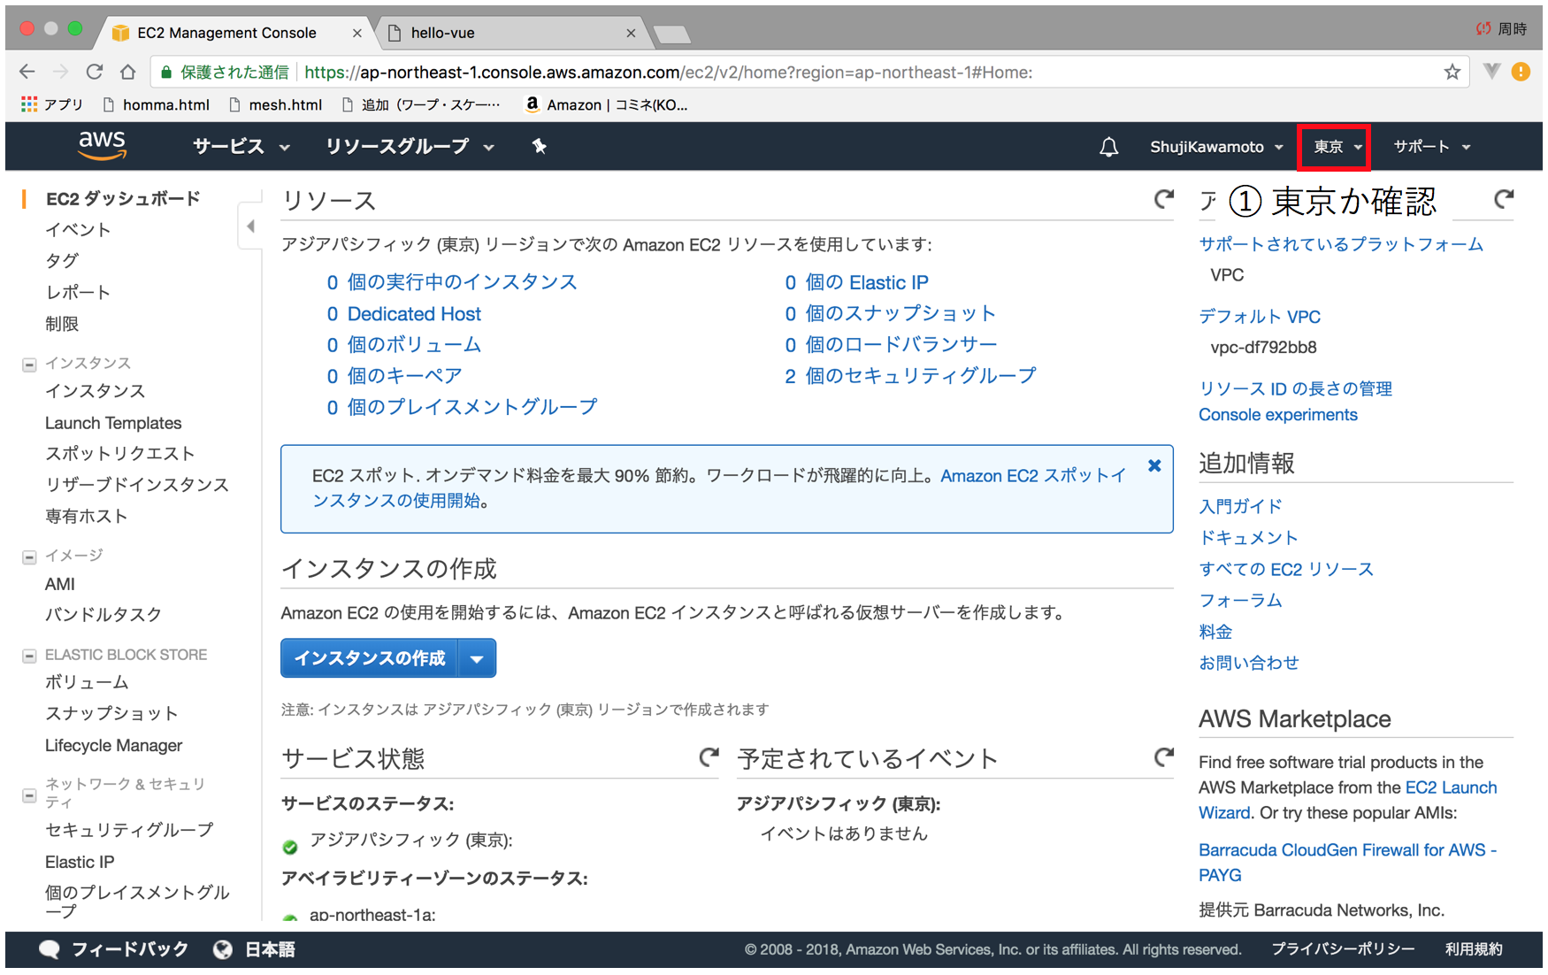
Task: Click the secure connection padlock icon
Action: point(165,73)
